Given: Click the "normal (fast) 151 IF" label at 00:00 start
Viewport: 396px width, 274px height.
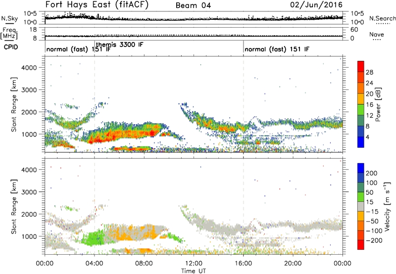Looking at the screenshot, I should pos(79,49).
